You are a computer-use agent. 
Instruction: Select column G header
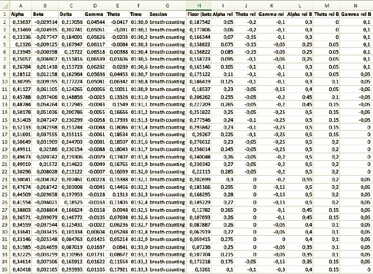[167, 6]
